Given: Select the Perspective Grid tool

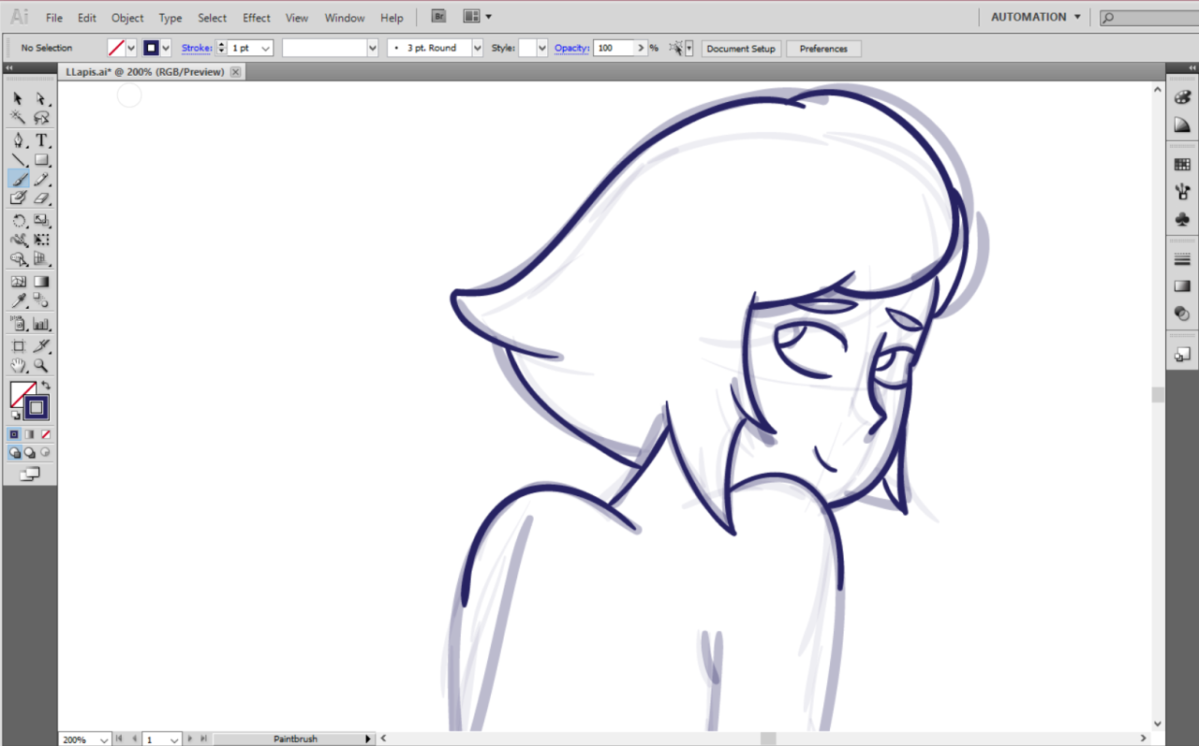Looking at the screenshot, I should pos(41,259).
